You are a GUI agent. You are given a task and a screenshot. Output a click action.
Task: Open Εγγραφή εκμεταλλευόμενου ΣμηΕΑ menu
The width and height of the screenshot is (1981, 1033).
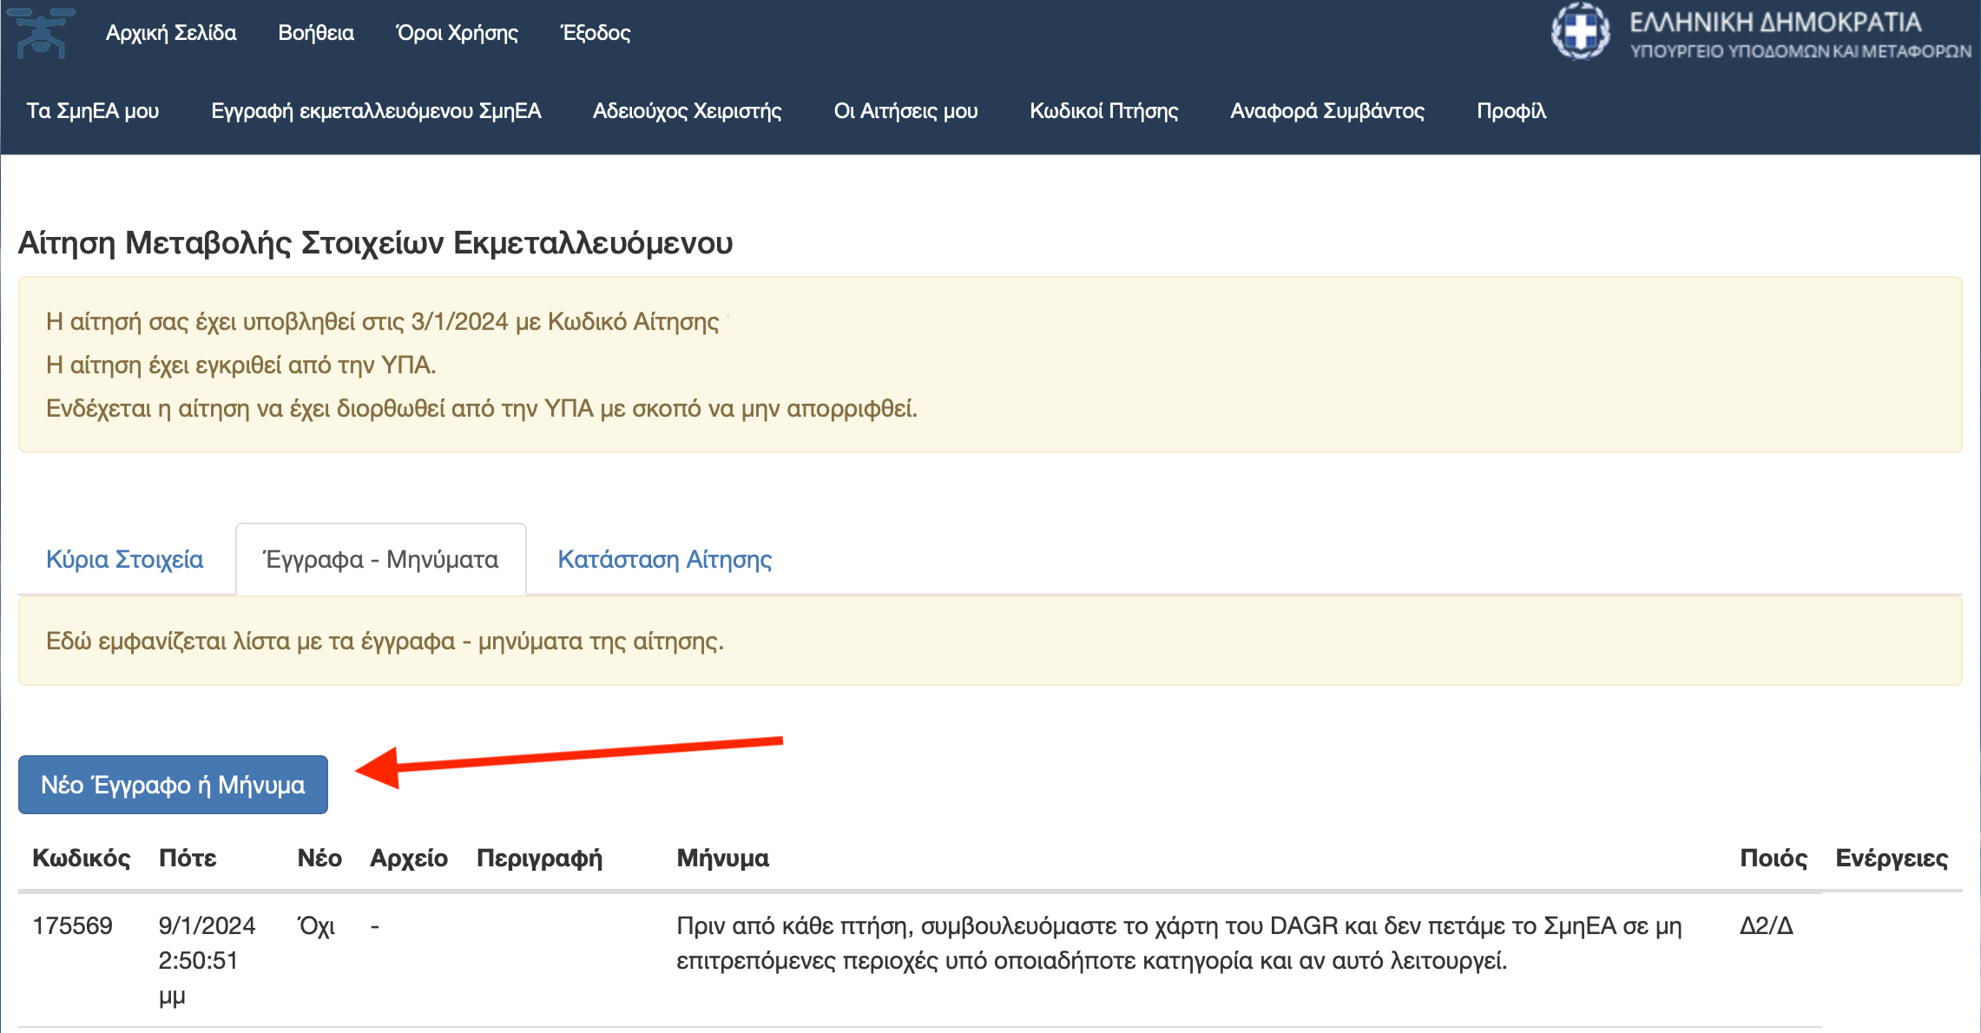pos(376,111)
